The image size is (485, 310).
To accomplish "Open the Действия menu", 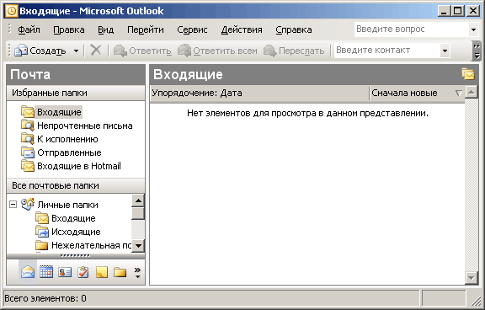I will (242, 29).
